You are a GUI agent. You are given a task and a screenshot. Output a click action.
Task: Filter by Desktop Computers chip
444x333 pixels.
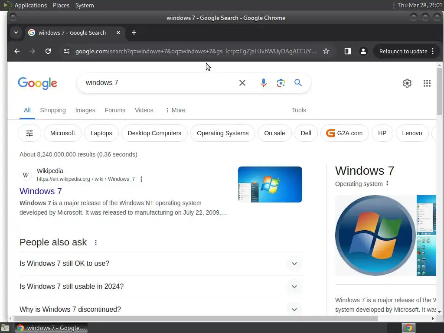tap(154, 133)
